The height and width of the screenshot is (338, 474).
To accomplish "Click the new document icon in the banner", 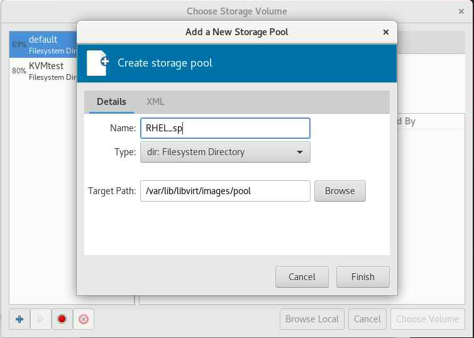I will point(97,63).
